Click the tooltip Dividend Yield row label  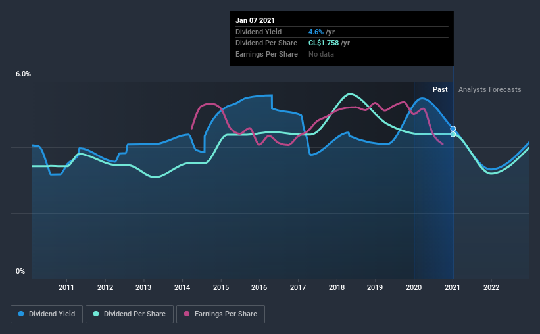tap(258, 32)
